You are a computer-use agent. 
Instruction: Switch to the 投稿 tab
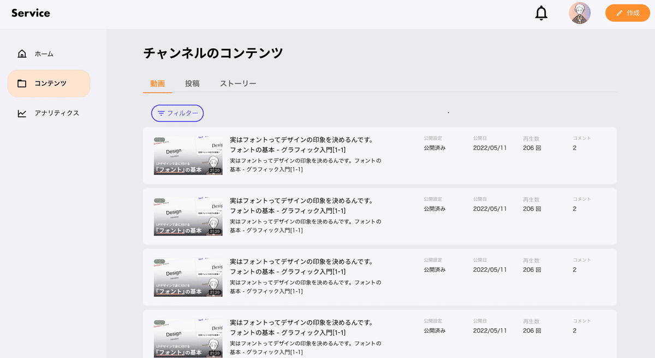coord(192,84)
